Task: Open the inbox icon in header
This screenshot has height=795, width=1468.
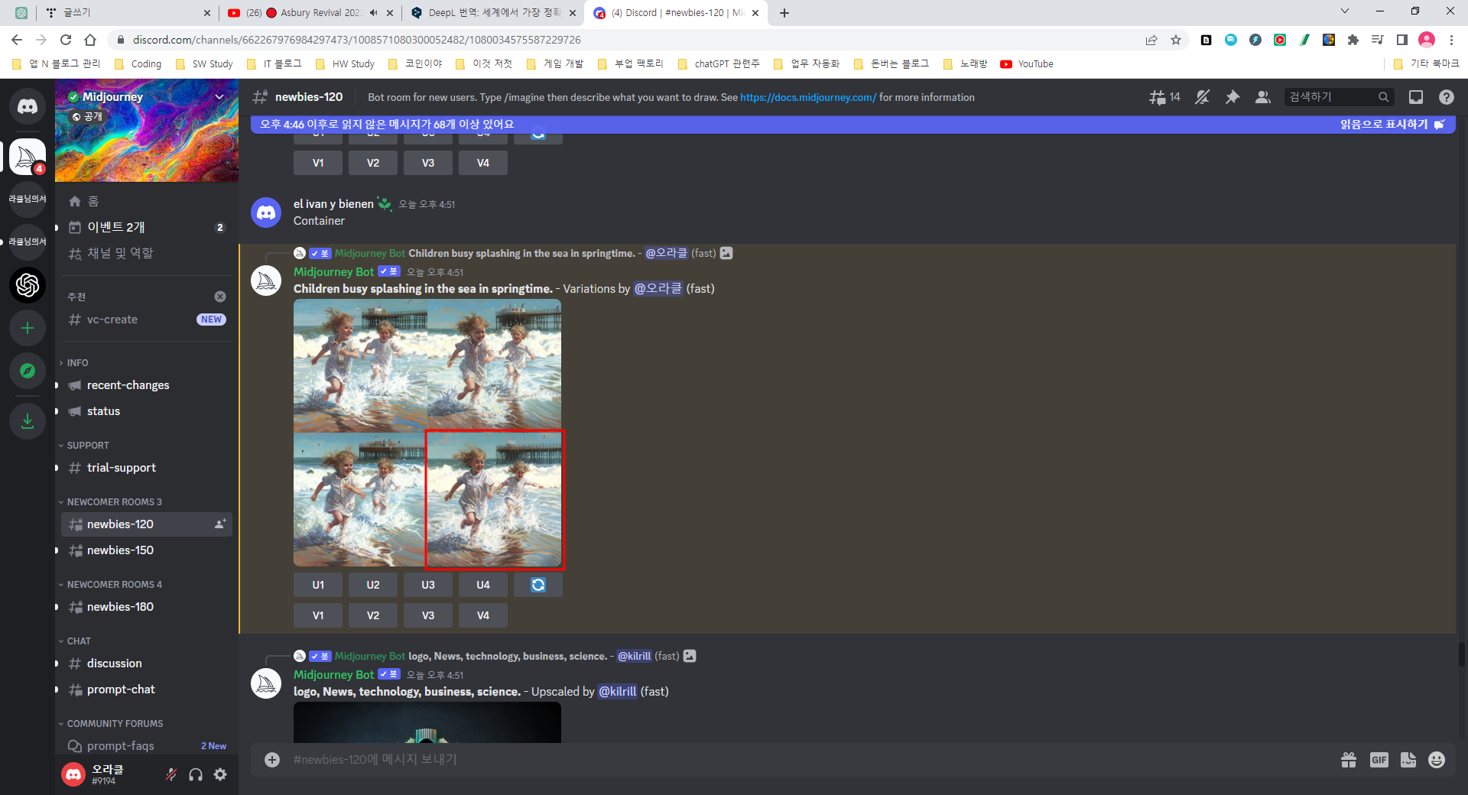Action: pos(1416,97)
